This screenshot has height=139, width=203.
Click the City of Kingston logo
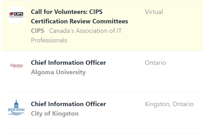click(x=16, y=107)
